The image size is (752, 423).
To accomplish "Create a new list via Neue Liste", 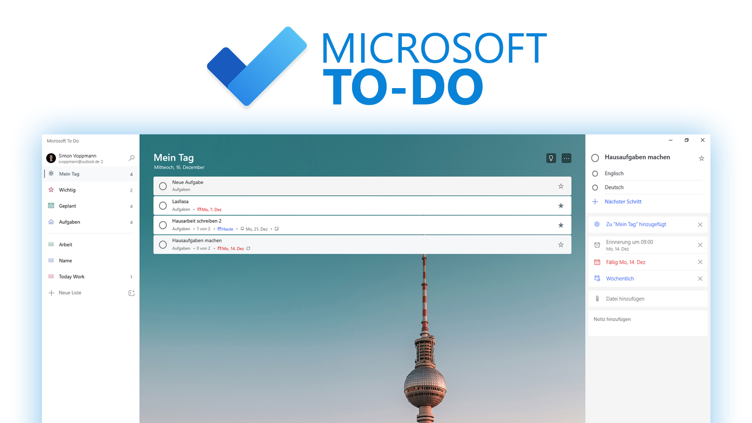I will click(x=70, y=293).
